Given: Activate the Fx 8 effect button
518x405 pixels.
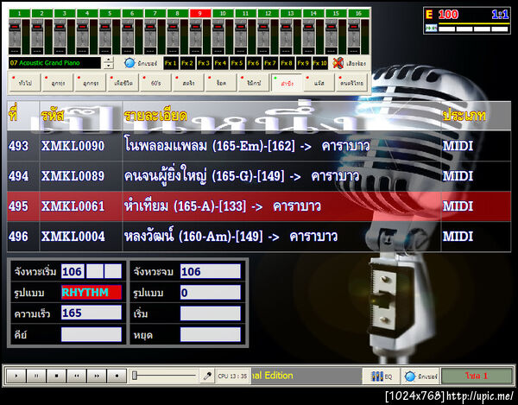Looking at the screenshot, I should (x=287, y=63).
